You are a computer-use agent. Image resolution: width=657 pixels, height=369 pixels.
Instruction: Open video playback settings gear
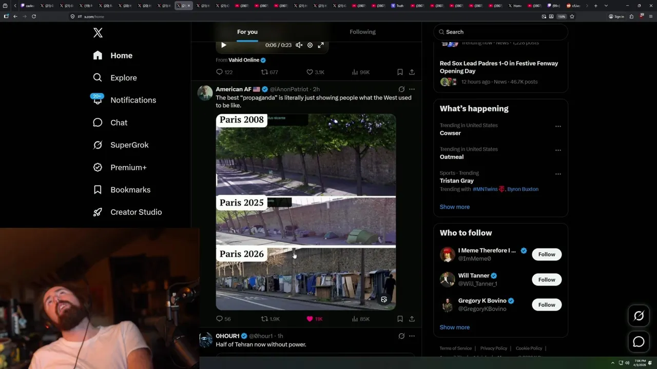(310, 45)
